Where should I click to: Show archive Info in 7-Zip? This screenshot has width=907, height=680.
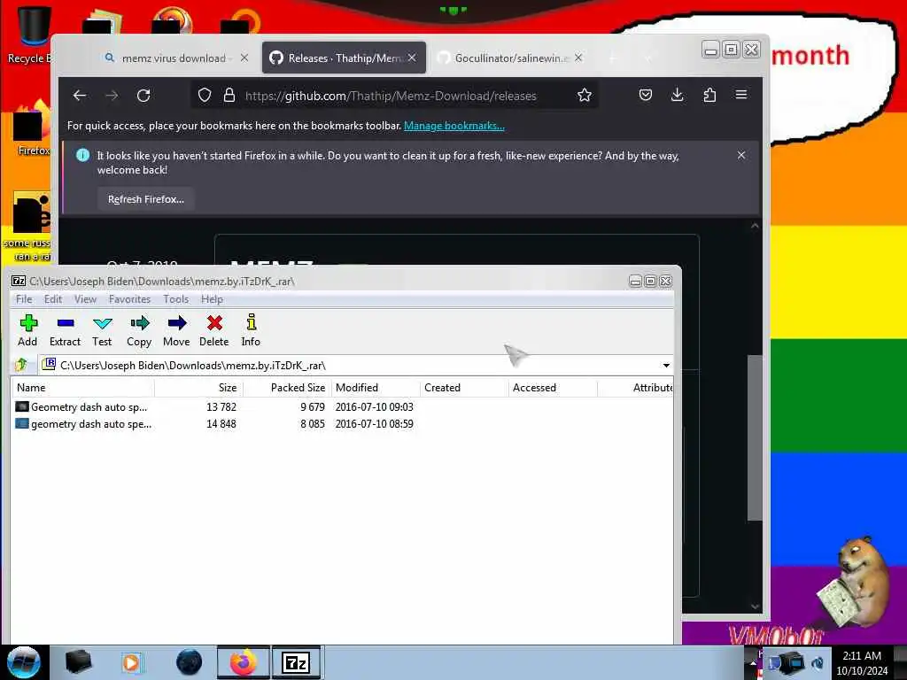[x=251, y=330]
